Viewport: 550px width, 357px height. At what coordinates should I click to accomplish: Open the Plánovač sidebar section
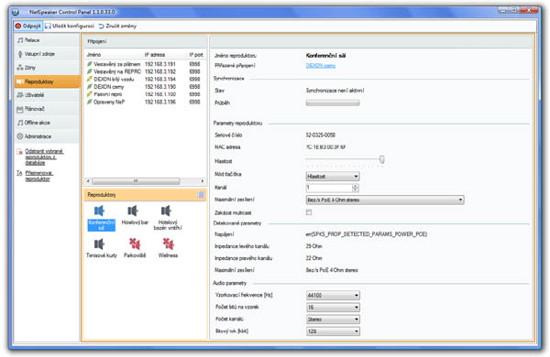[x=47, y=109]
